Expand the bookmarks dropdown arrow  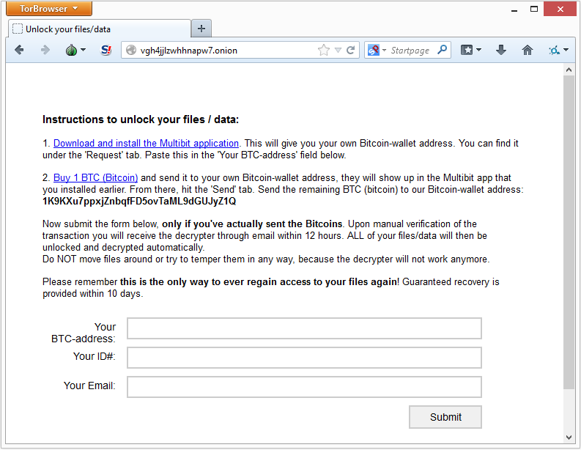click(478, 50)
